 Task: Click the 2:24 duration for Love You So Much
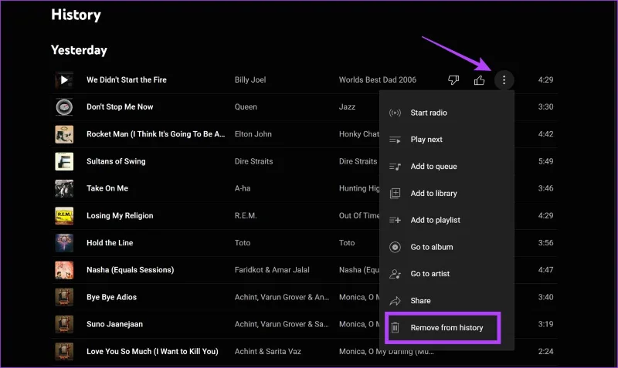pyautogui.click(x=545, y=352)
